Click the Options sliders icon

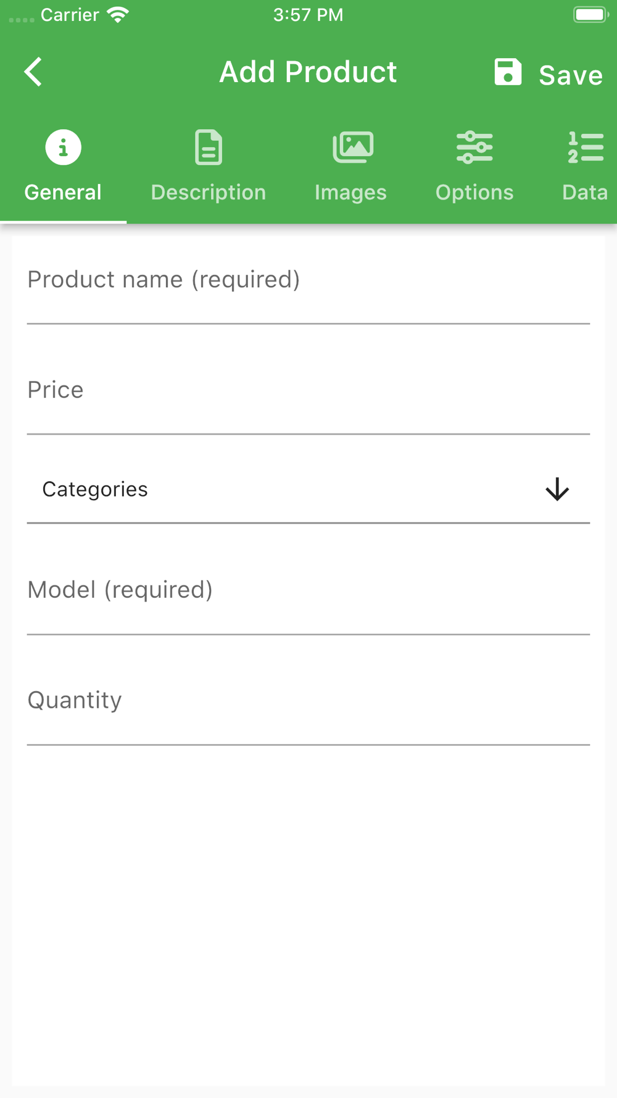coord(474,148)
